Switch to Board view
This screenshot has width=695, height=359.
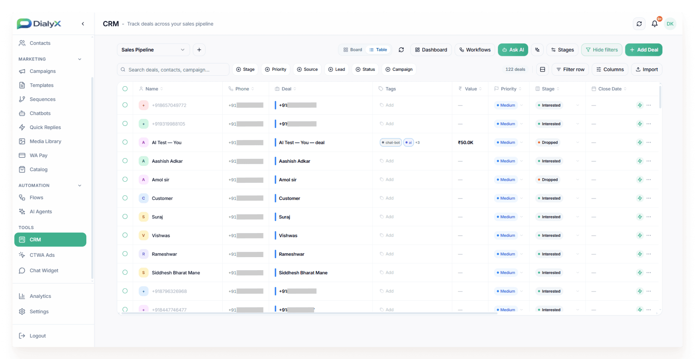click(353, 50)
